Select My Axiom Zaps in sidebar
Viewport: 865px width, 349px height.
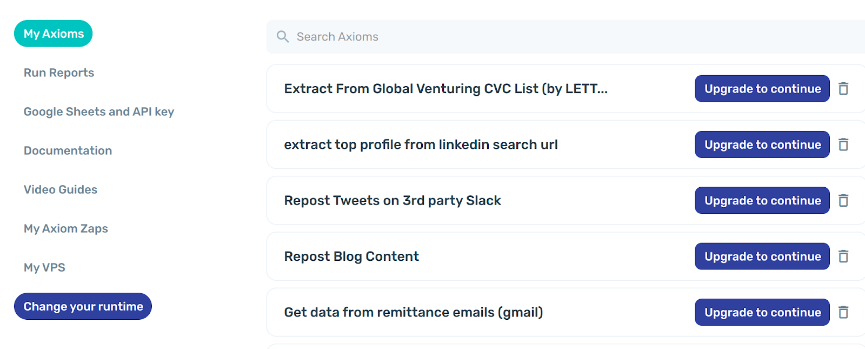[66, 228]
